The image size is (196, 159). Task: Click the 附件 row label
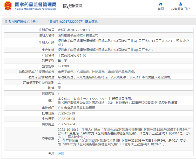tap(51, 88)
